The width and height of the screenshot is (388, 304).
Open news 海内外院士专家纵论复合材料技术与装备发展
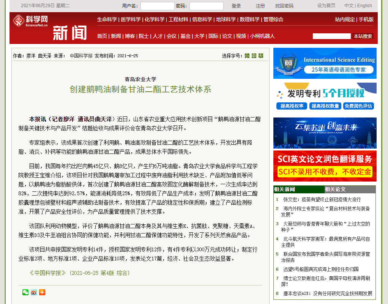coord(325,211)
